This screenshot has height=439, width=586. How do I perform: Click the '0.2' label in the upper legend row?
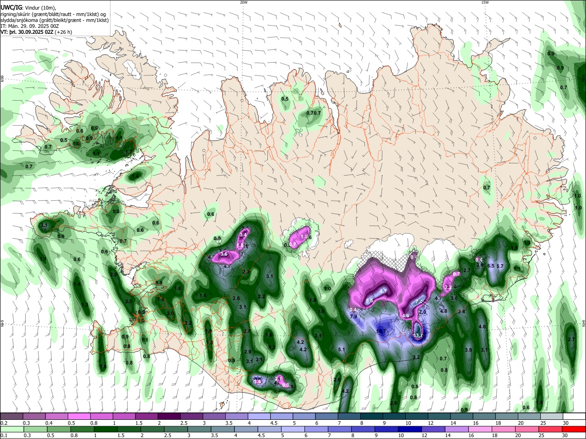tap(4, 423)
